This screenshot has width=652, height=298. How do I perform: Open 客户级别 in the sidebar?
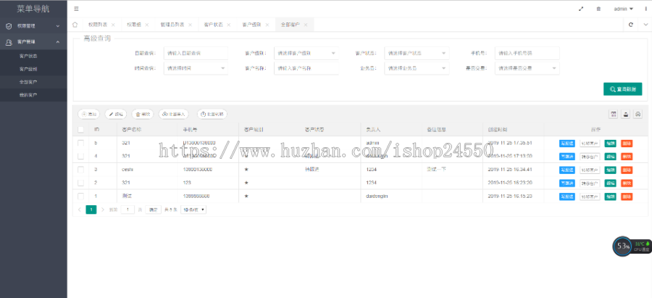pos(28,69)
